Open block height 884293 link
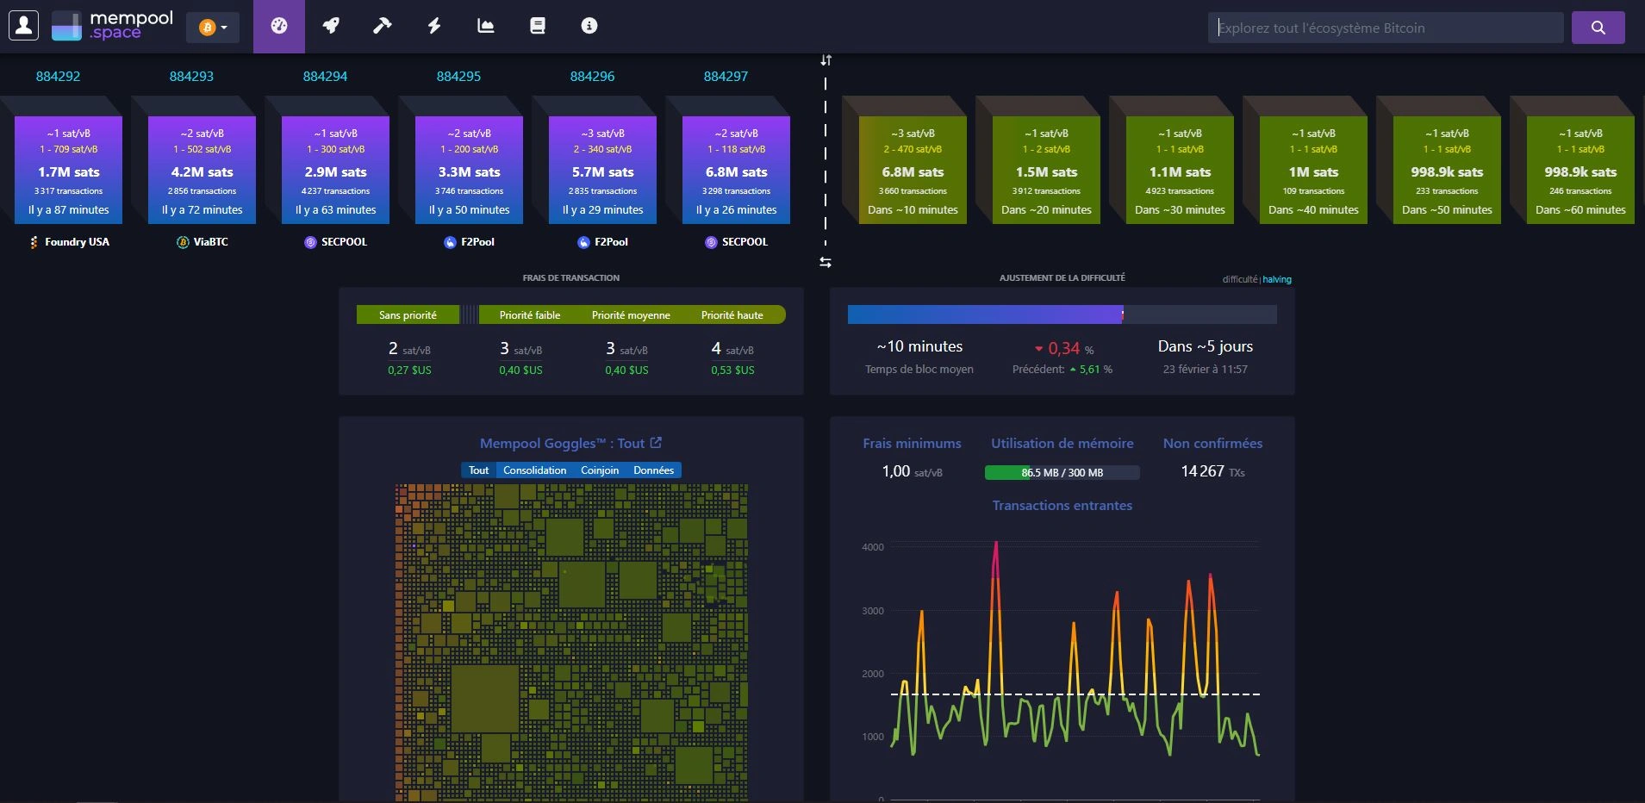The image size is (1645, 803). pyautogui.click(x=191, y=76)
